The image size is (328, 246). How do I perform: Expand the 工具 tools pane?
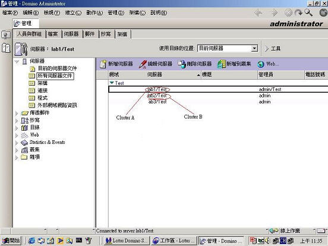[273, 49]
